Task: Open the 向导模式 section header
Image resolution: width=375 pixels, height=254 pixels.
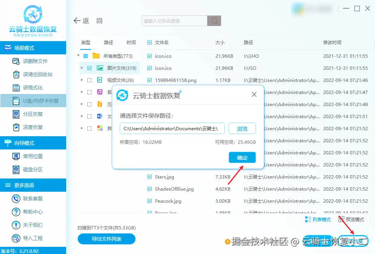Action: [x=33, y=143]
